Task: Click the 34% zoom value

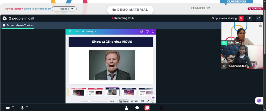Action: click(x=112, y=101)
